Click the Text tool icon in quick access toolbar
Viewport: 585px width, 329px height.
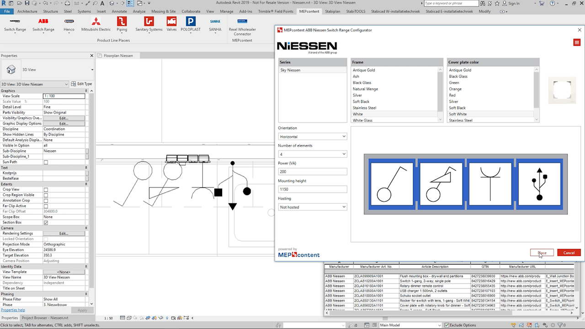pos(103,3)
